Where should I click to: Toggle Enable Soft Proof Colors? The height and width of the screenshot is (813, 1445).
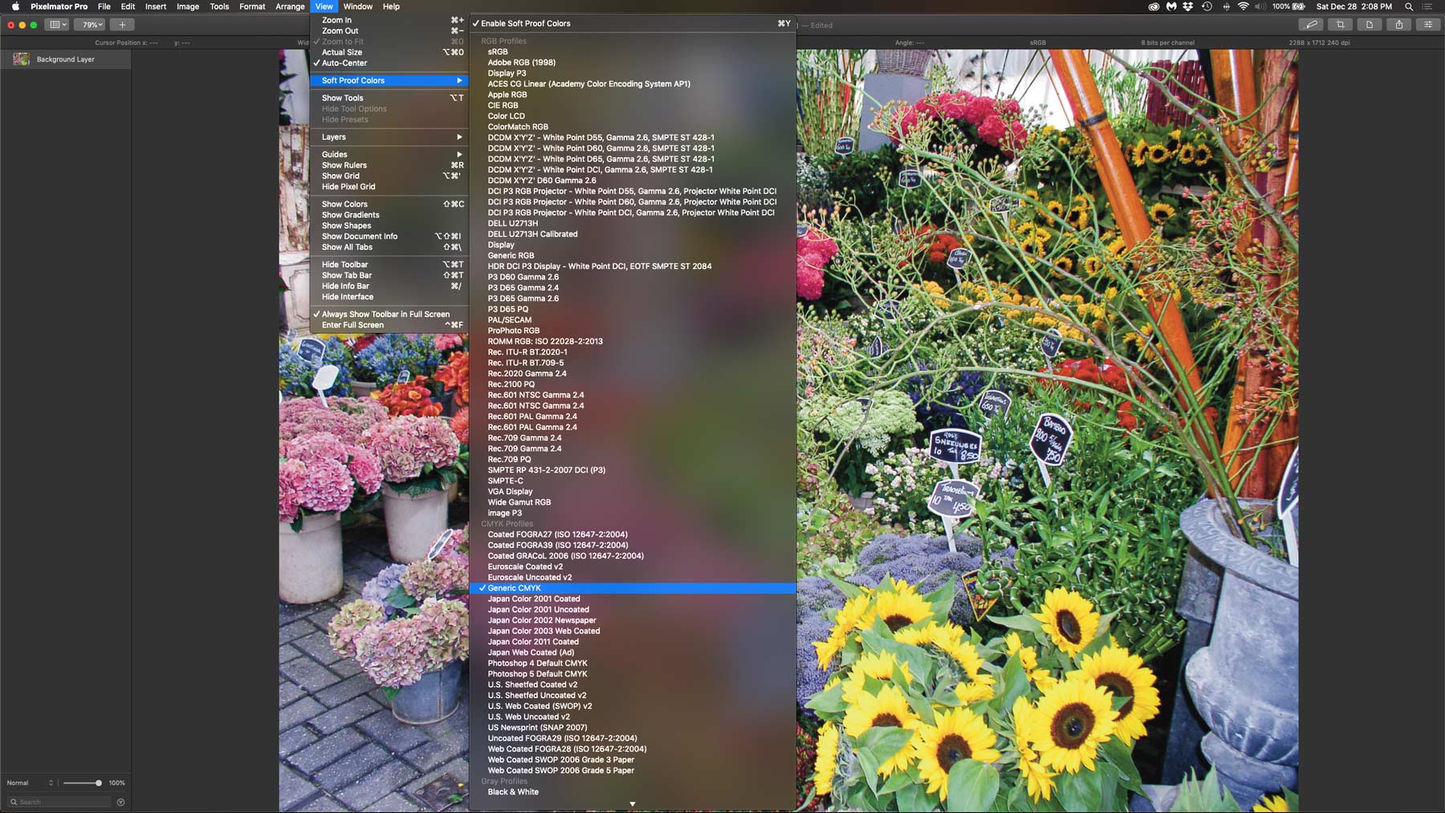pyautogui.click(x=633, y=23)
